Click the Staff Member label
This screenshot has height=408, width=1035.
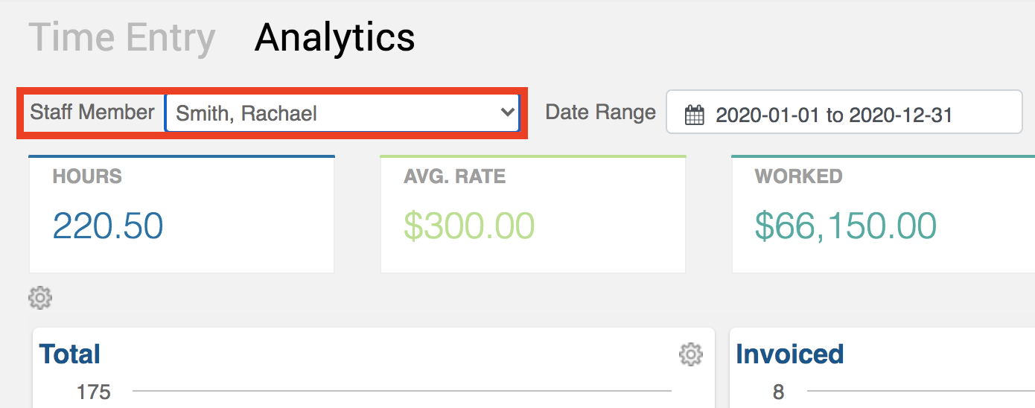pyautogui.click(x=92, y=112)
